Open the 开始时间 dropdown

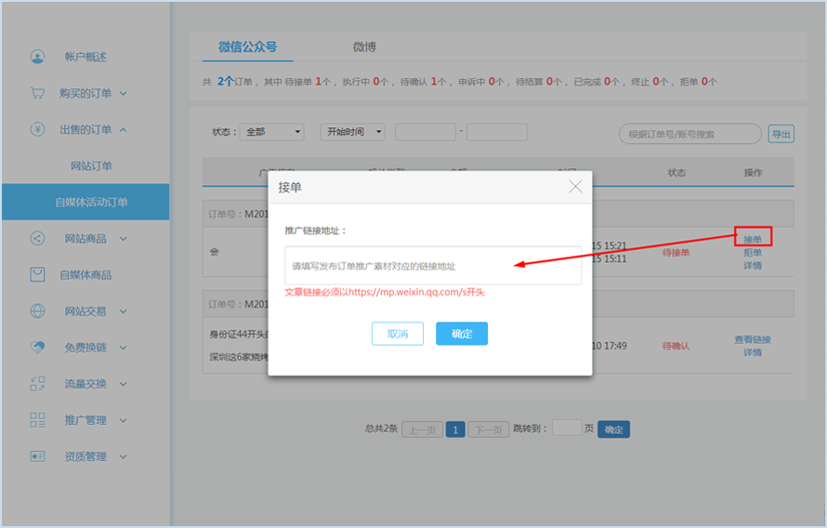point(353,132)
